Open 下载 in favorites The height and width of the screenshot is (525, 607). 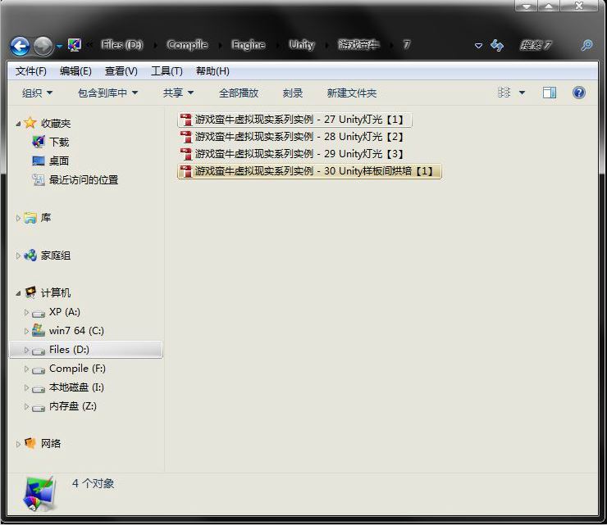pyautogui.click(x=59, y=143)
